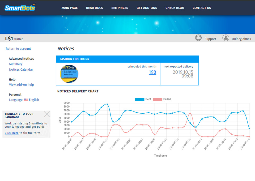
Task: Click View add-on help link
Action: pyautogui.click(x=22, y=84)
